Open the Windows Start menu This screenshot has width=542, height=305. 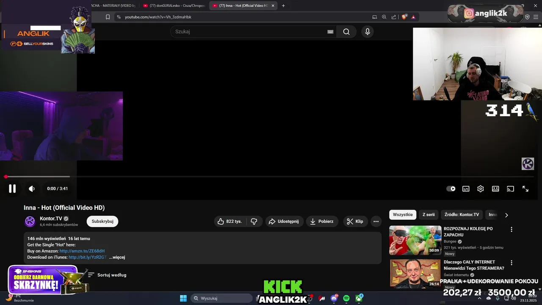[183, 298]
